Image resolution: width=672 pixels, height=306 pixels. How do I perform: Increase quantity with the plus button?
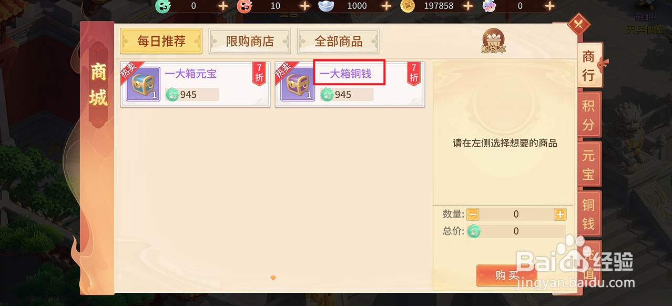coord(559,214)
